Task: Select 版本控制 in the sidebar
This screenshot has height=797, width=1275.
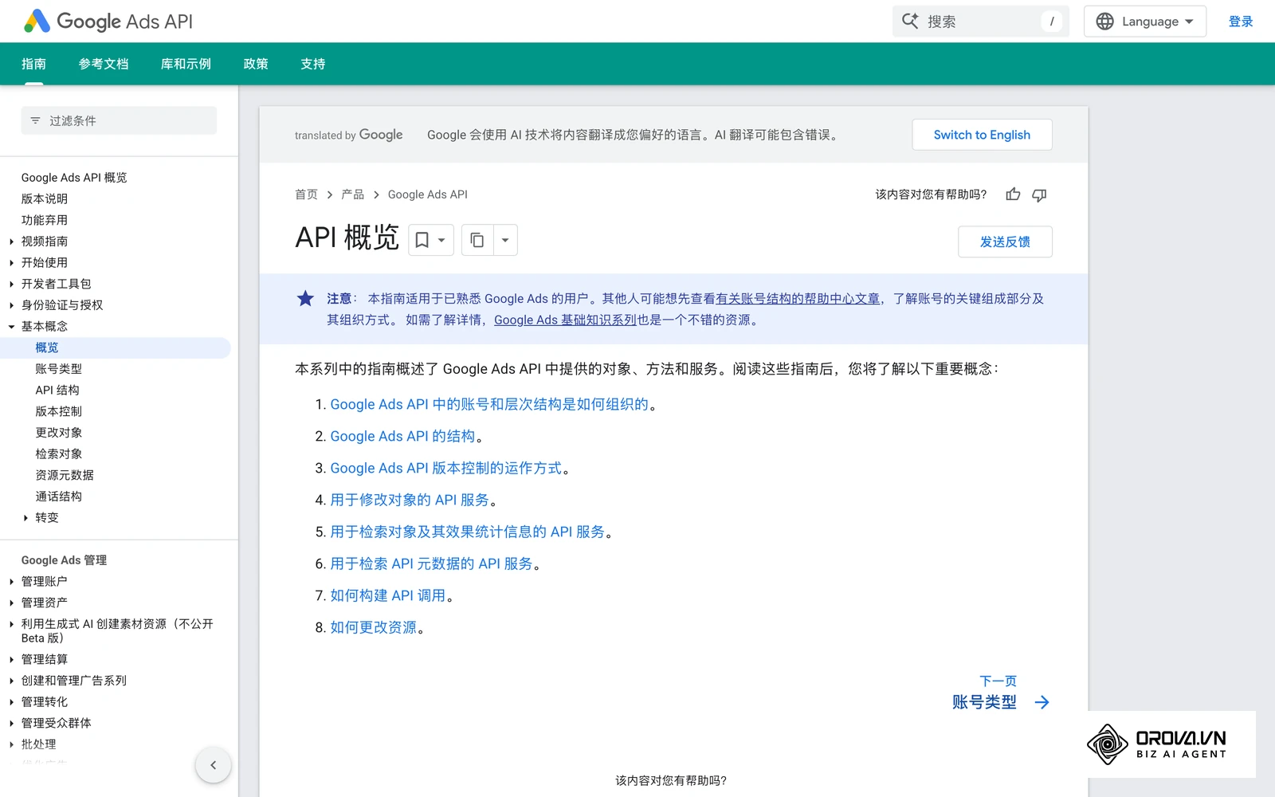Action: pos(58,411)
